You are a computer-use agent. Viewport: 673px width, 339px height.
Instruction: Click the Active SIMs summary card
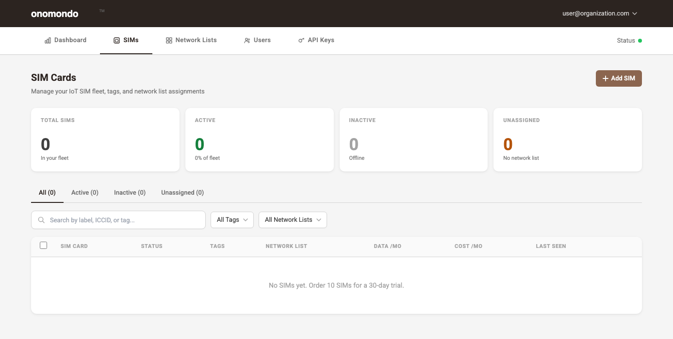tap(260, 139)
